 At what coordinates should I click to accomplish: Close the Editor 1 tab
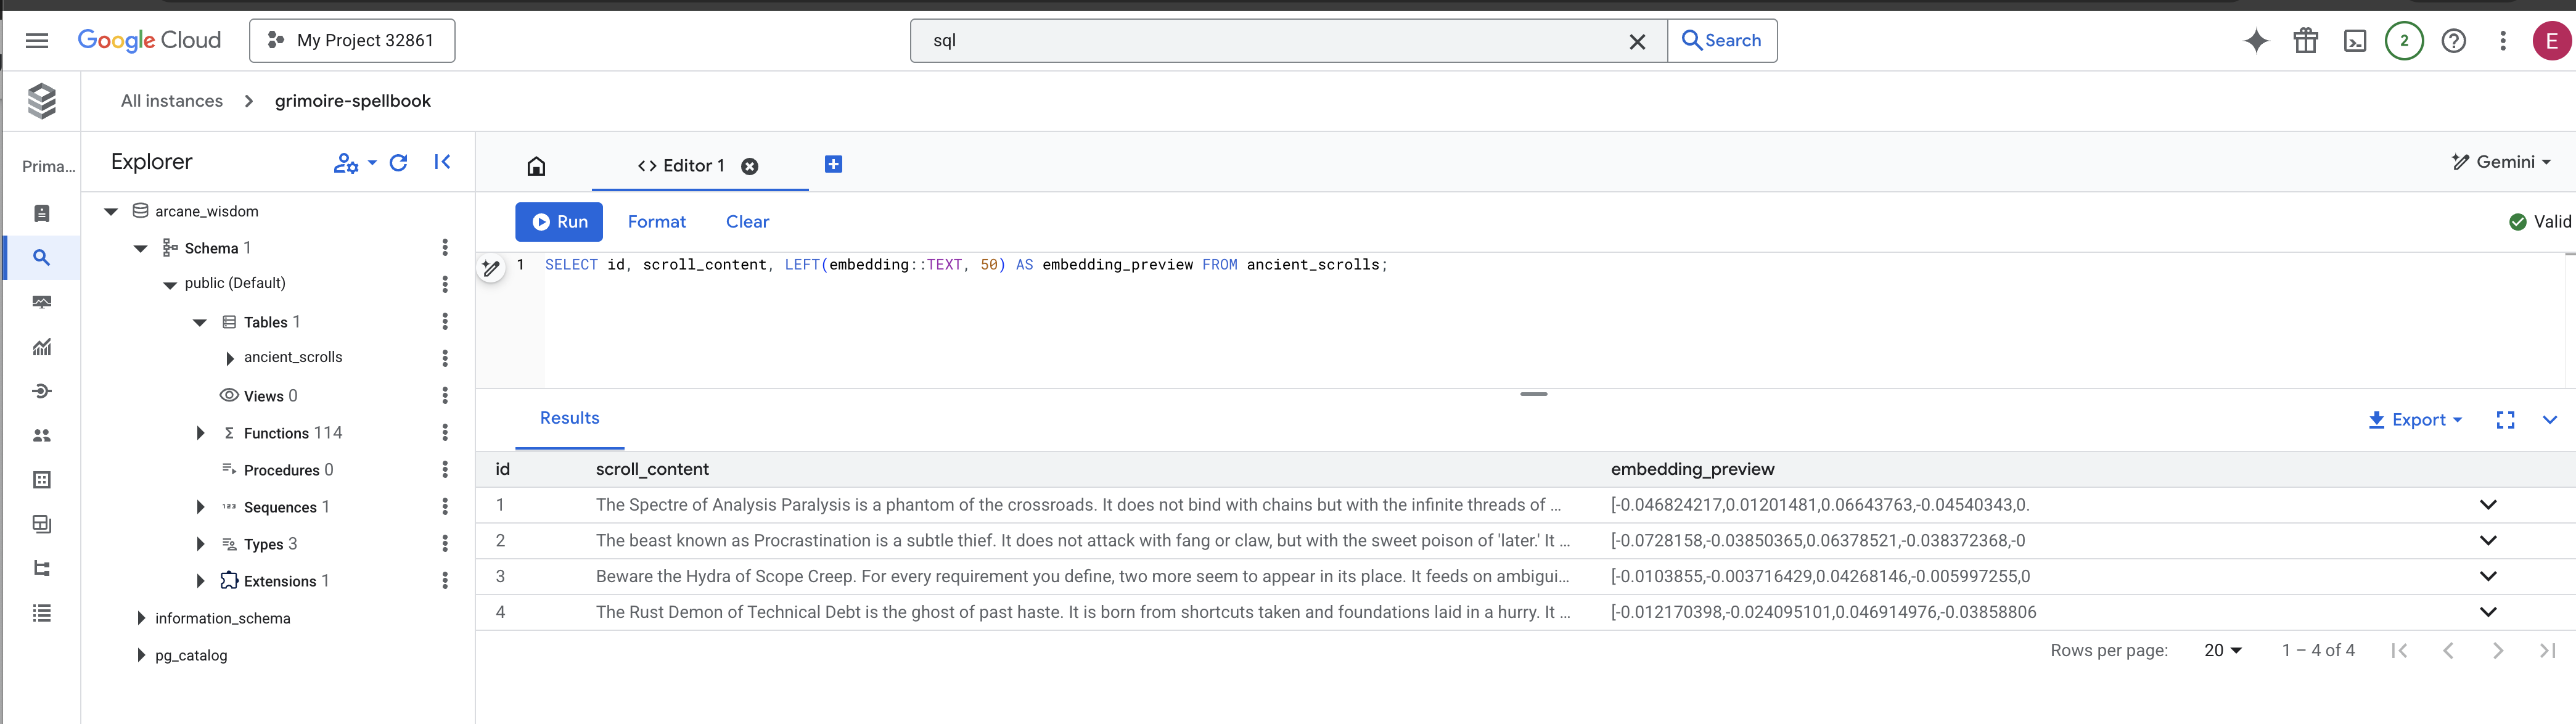pos(749,167)
